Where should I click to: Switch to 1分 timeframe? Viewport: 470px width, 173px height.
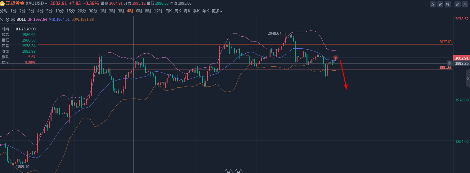pyautogui.click(x=13, y=11)
